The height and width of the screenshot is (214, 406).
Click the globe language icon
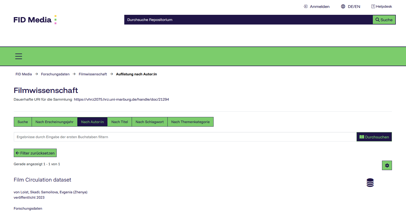point(343,6)
